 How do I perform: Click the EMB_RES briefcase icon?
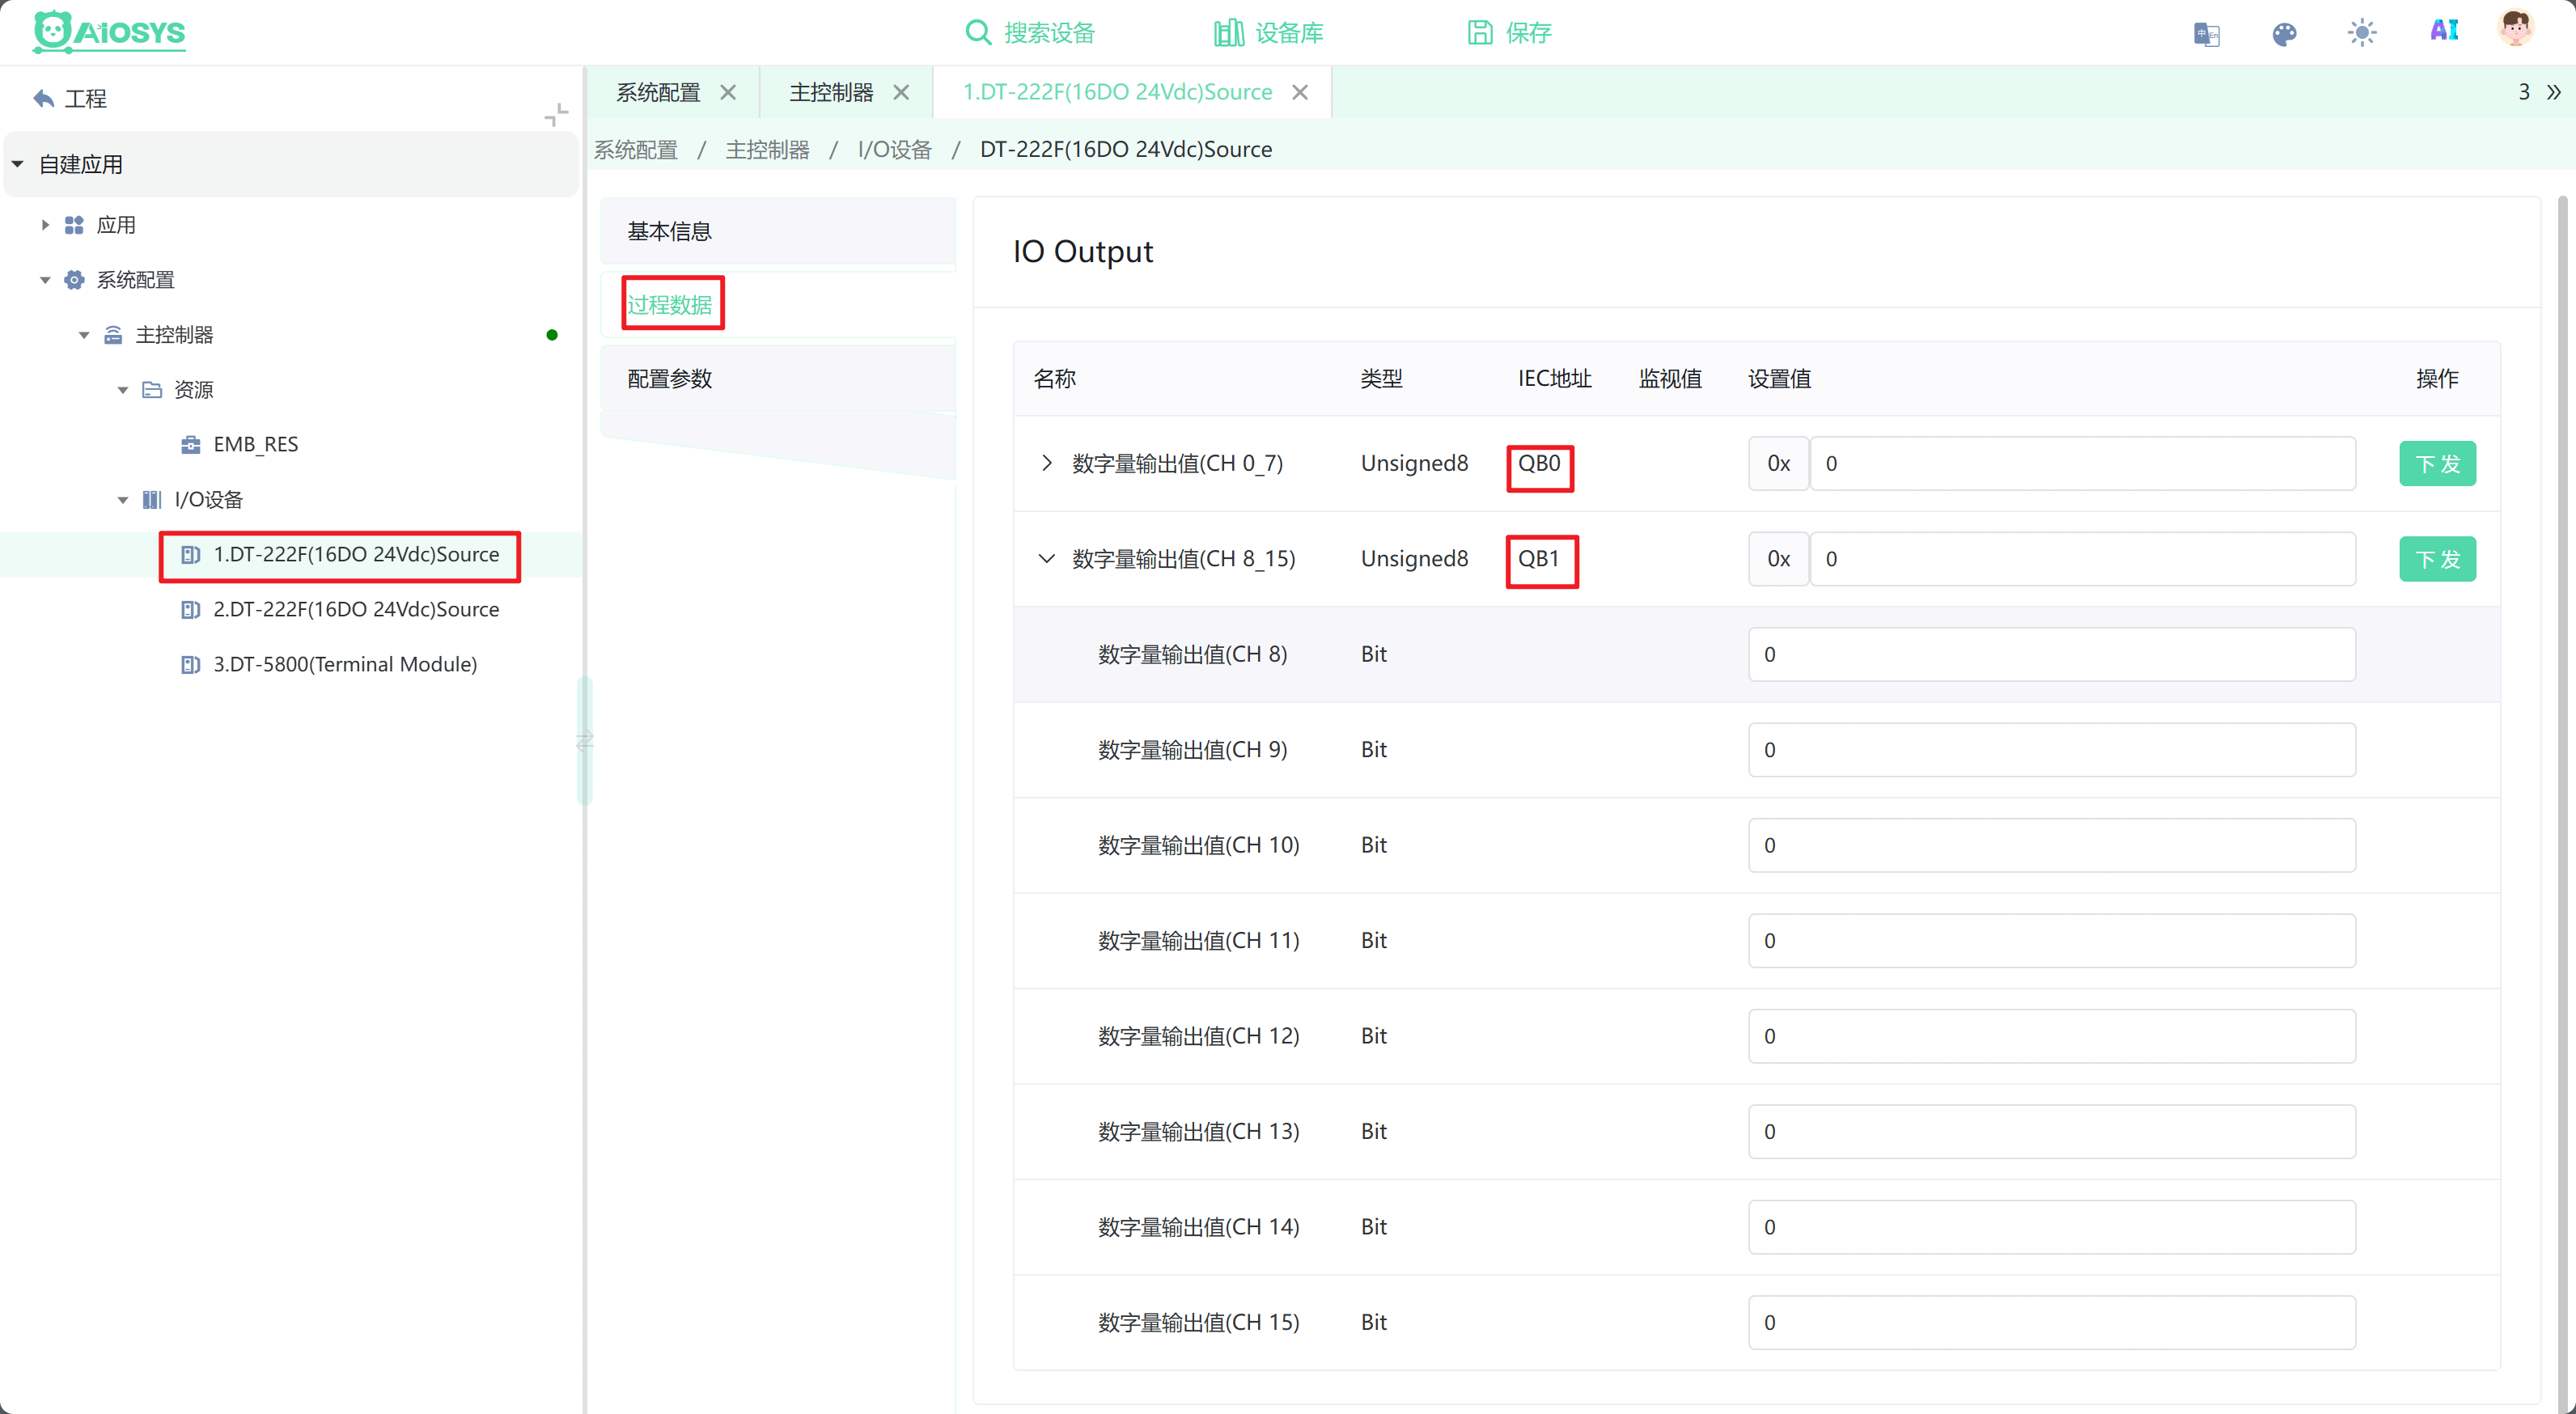pyautogui.click(x=190, y=444)
